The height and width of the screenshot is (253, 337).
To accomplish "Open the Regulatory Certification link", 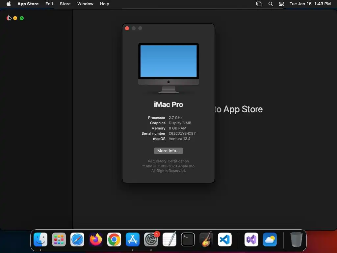I will click(168, 161).
